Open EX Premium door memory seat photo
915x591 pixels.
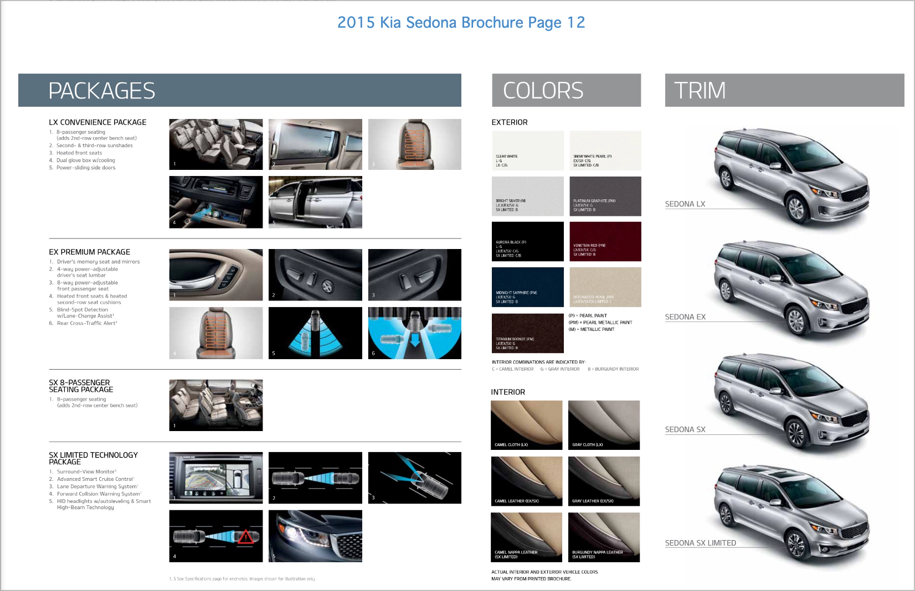[216, 275]
